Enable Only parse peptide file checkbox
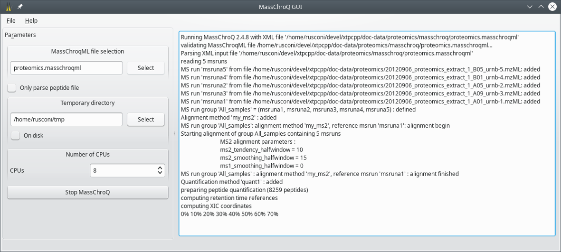Image resolution: width=561 pixels, height=252 pixels. pyautogui.click(x=12, y=88)
